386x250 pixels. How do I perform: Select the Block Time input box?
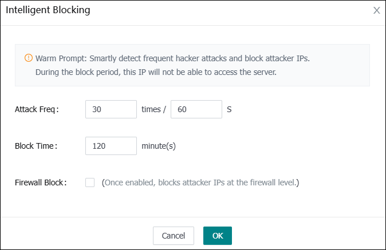point(111,146)
